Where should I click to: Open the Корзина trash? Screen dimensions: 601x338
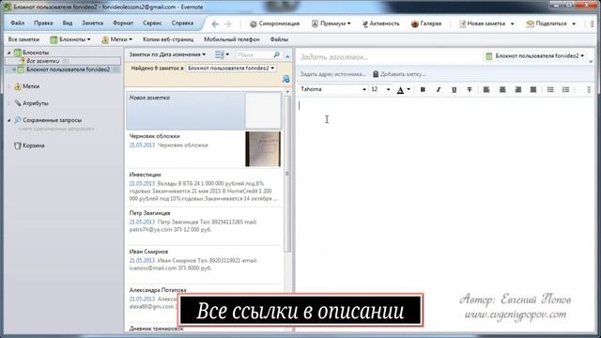pyautogui.click(x=29, y=146)
